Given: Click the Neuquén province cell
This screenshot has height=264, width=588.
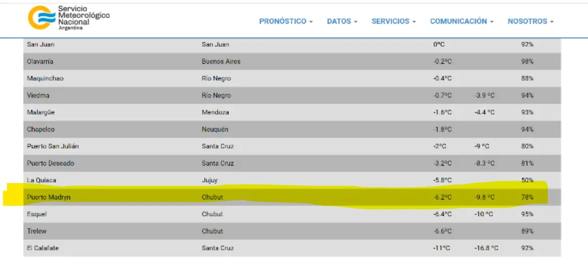Looking at the screenshot, I should click(x=215, y=129).
